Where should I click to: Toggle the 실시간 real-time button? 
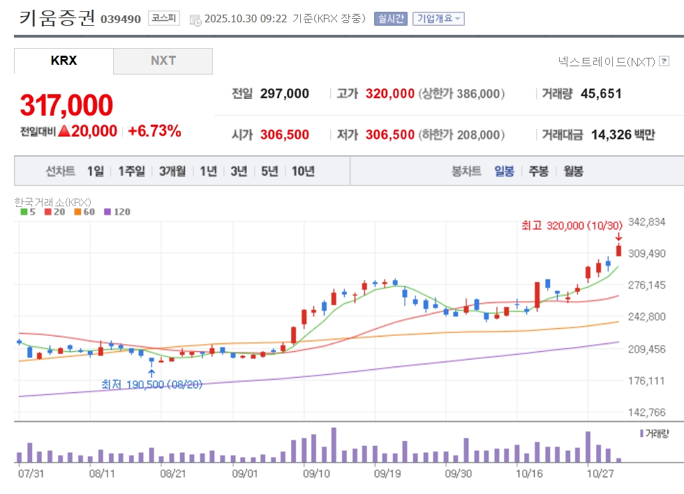[x=391, y=19]
